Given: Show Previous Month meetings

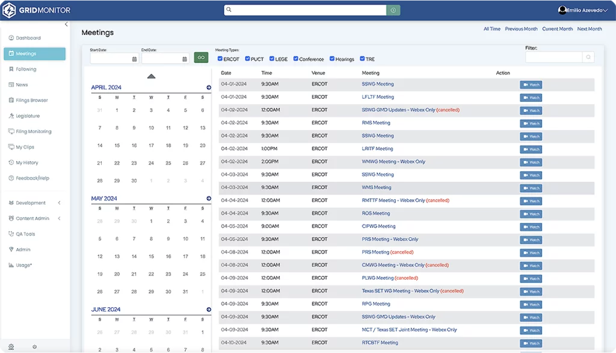Looking at the screenshot, I should tap(522, 29).
